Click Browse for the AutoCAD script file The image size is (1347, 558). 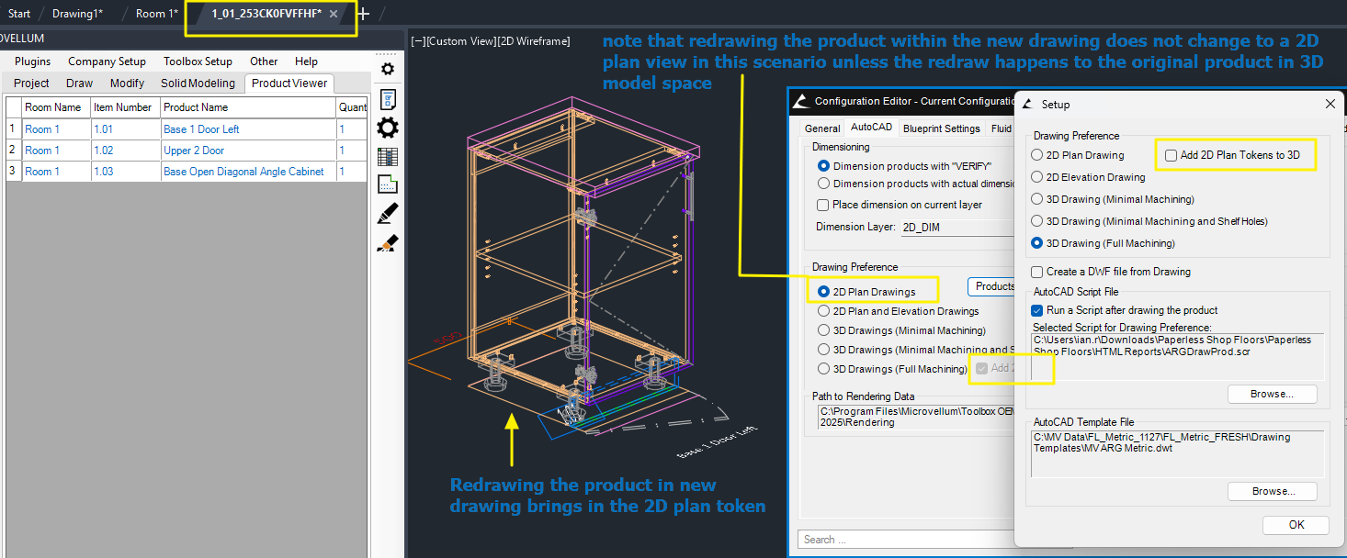[x=1272, y=394]
